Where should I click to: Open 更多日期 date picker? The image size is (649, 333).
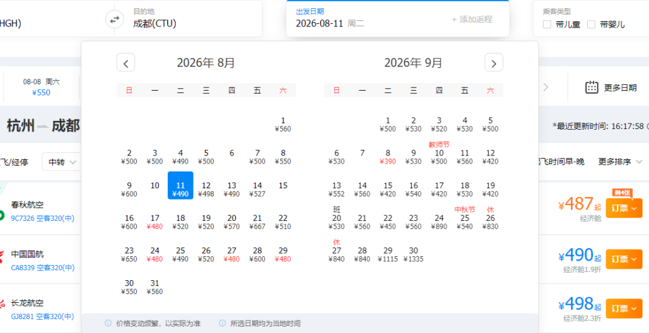611,87
